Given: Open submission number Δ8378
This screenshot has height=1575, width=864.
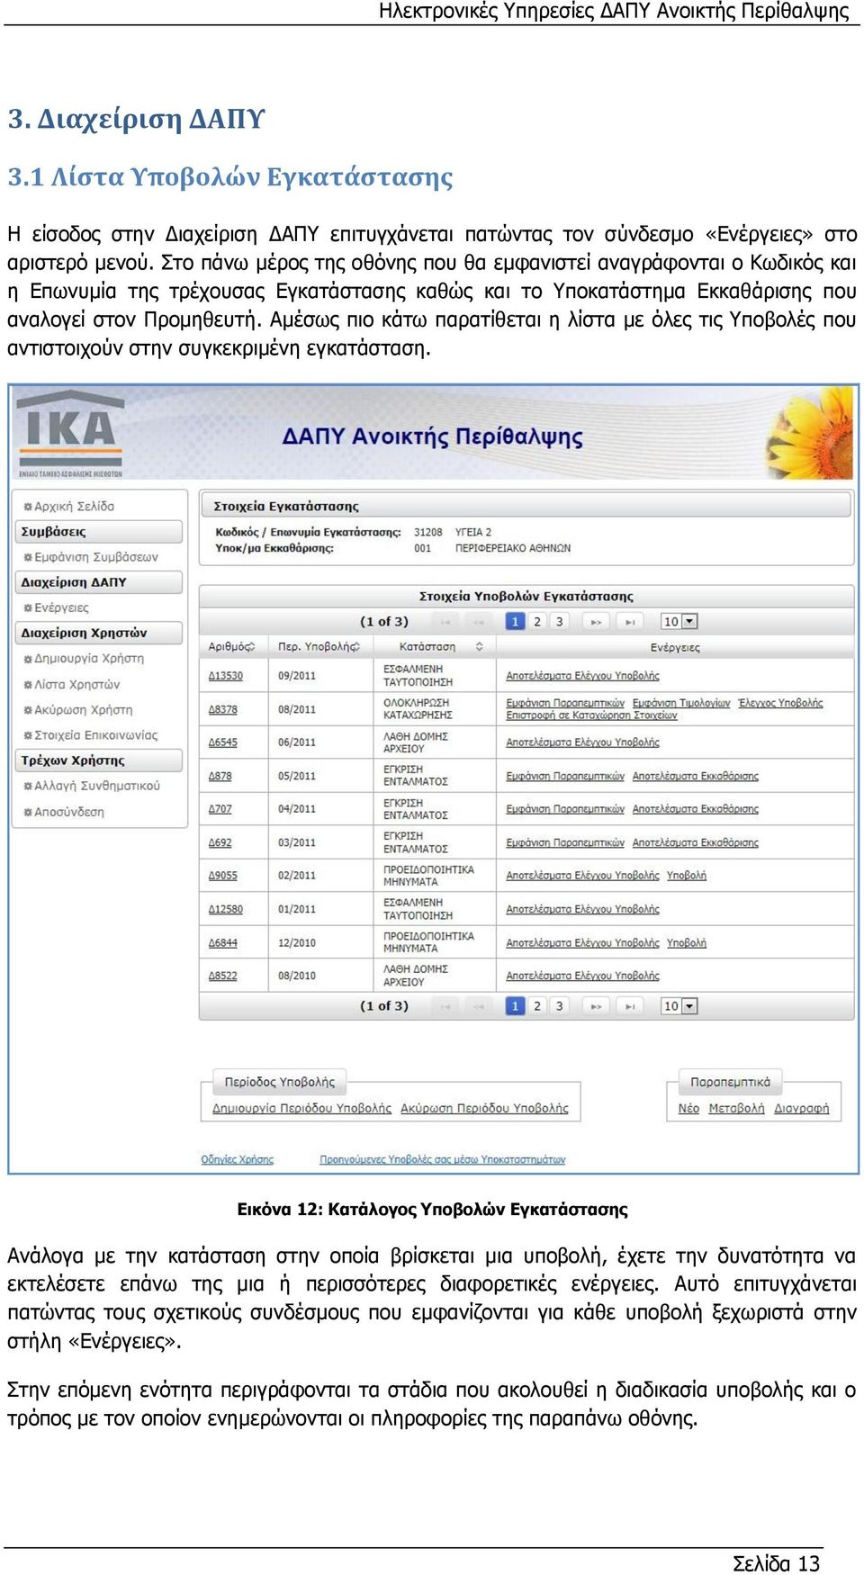Looking at the screenshot, I should [x=223, y=709].
